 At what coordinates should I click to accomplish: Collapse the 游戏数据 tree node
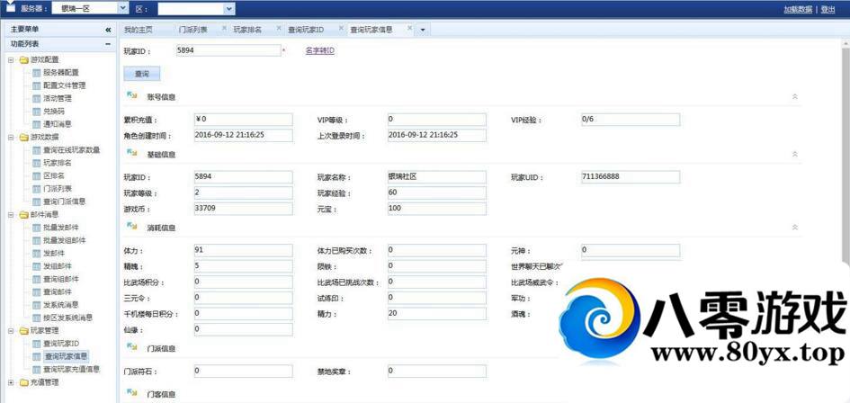pos(12,138)
